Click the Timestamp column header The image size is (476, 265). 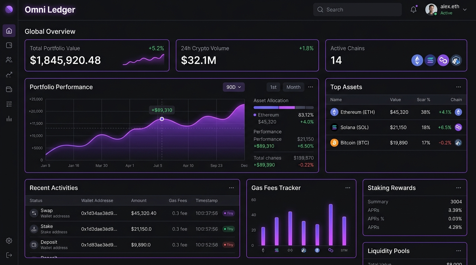pos(207,200)
